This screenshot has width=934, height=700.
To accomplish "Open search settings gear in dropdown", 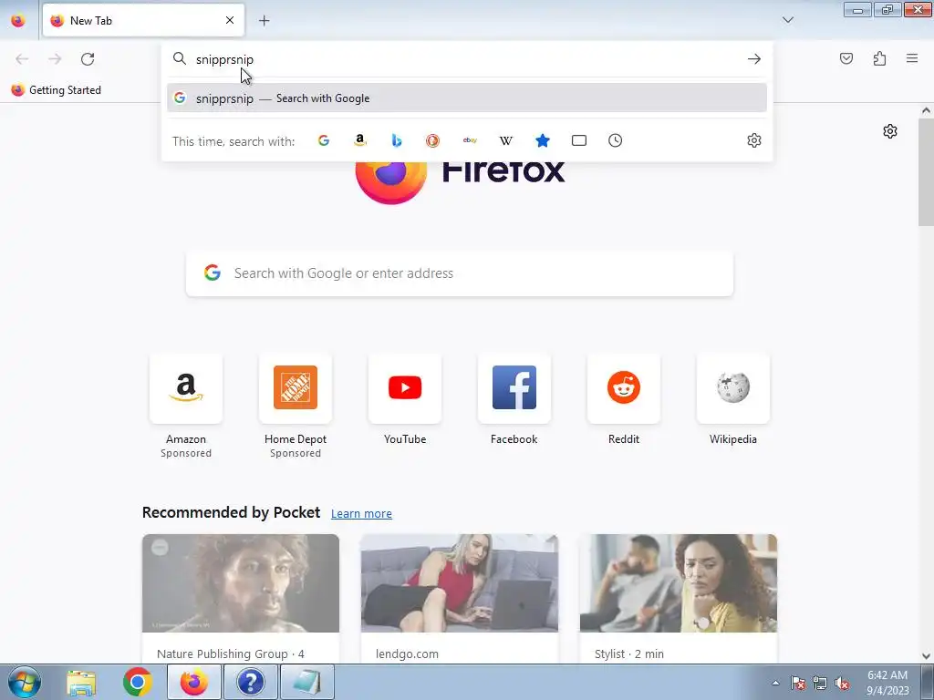I will [x=754, y=140].
